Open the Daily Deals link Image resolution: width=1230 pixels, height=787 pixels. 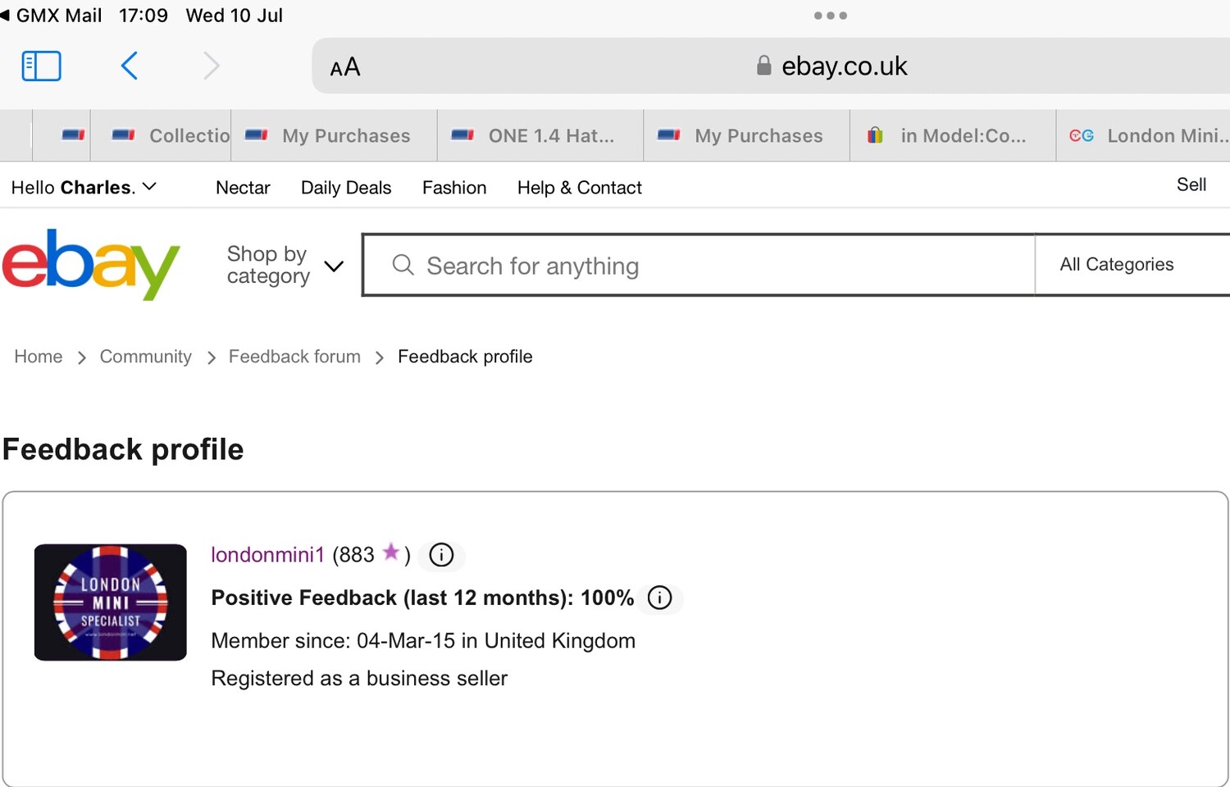tap(346, 188)
